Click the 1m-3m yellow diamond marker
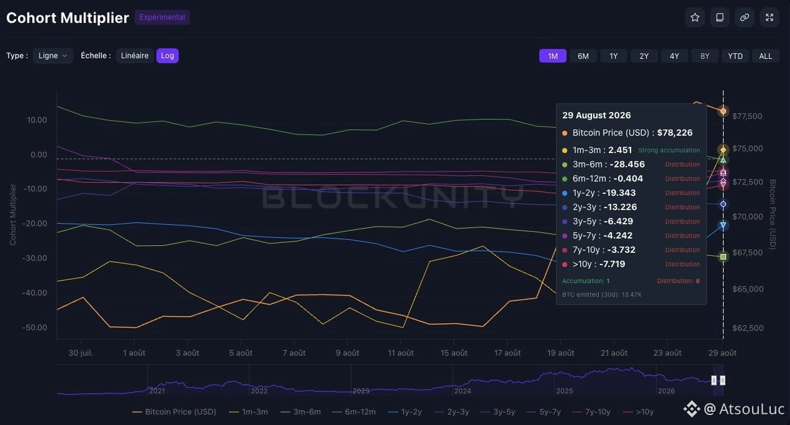The height and width of the screenshot is (425, 790). point(723,150)
